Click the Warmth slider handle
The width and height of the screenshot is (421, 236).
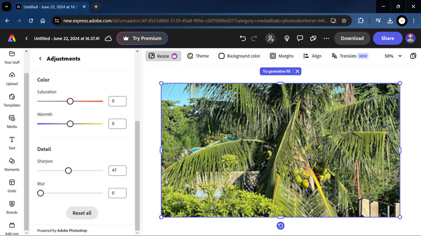click(x=70, y=123)
